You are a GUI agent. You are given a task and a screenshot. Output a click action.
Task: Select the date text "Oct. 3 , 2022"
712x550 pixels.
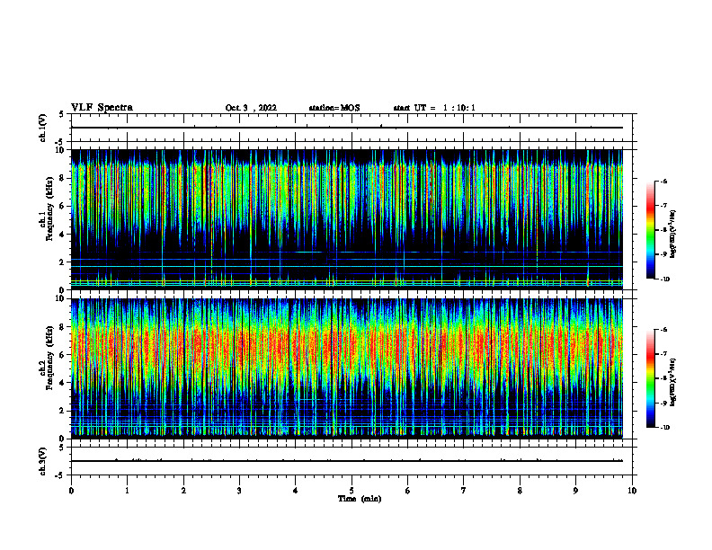point(251,108)
